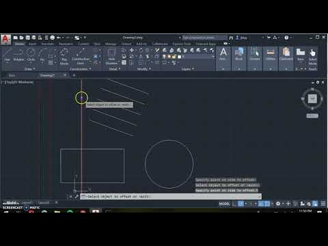Click the Base view panel button
The height and width of the screenshot is (246, 328).
(x=301, y=55)
